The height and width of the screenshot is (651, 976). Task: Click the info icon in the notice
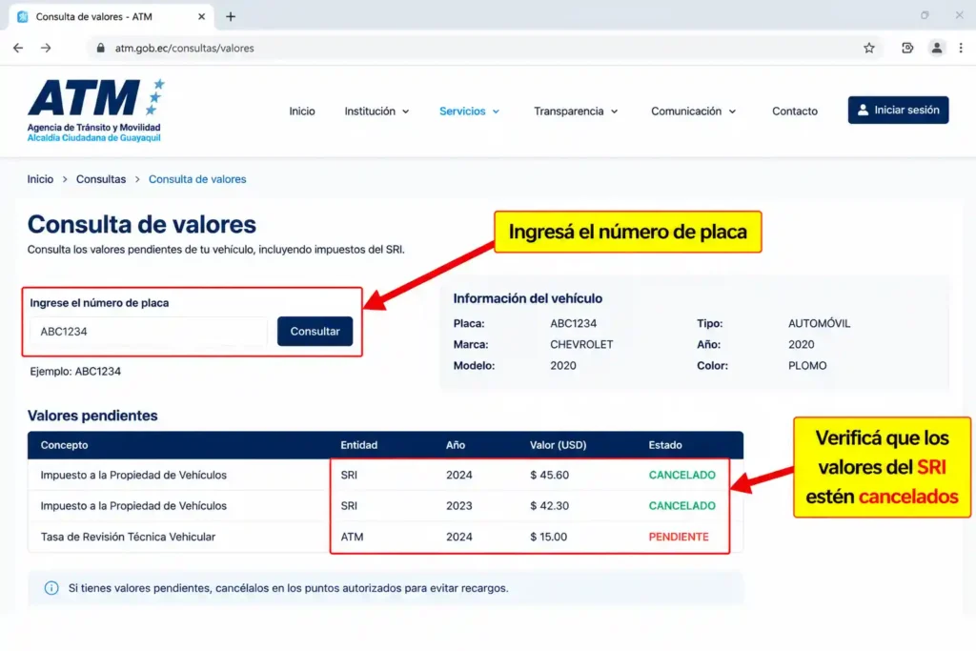[51, 588]
